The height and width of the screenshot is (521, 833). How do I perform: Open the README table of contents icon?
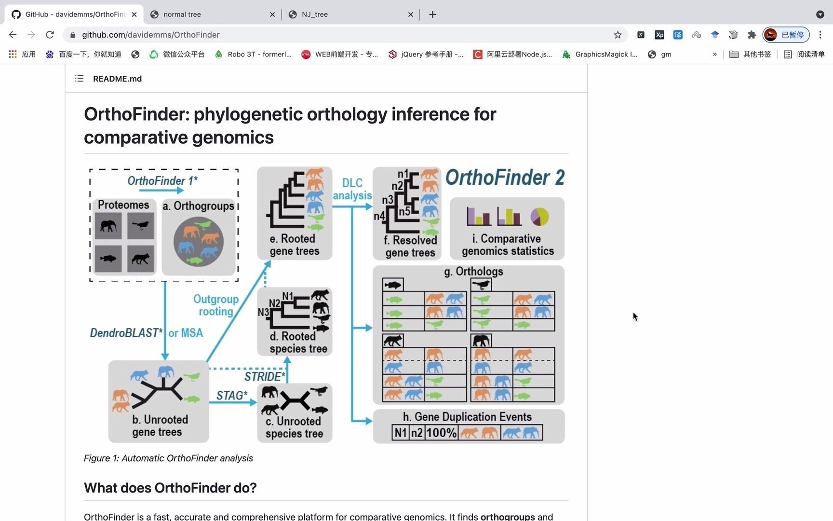(80, 78)
